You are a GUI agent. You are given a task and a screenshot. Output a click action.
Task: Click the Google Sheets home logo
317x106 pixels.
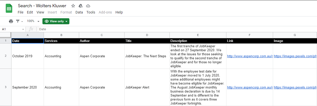point(9,9)
